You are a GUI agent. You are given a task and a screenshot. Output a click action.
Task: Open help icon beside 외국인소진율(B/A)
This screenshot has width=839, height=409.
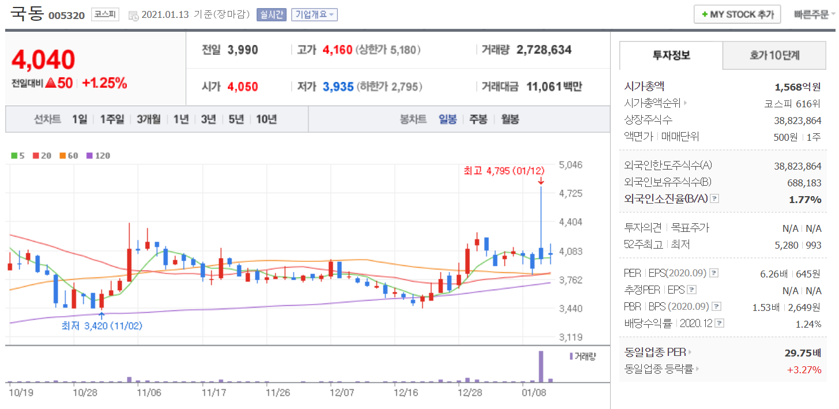pos(714,198)
